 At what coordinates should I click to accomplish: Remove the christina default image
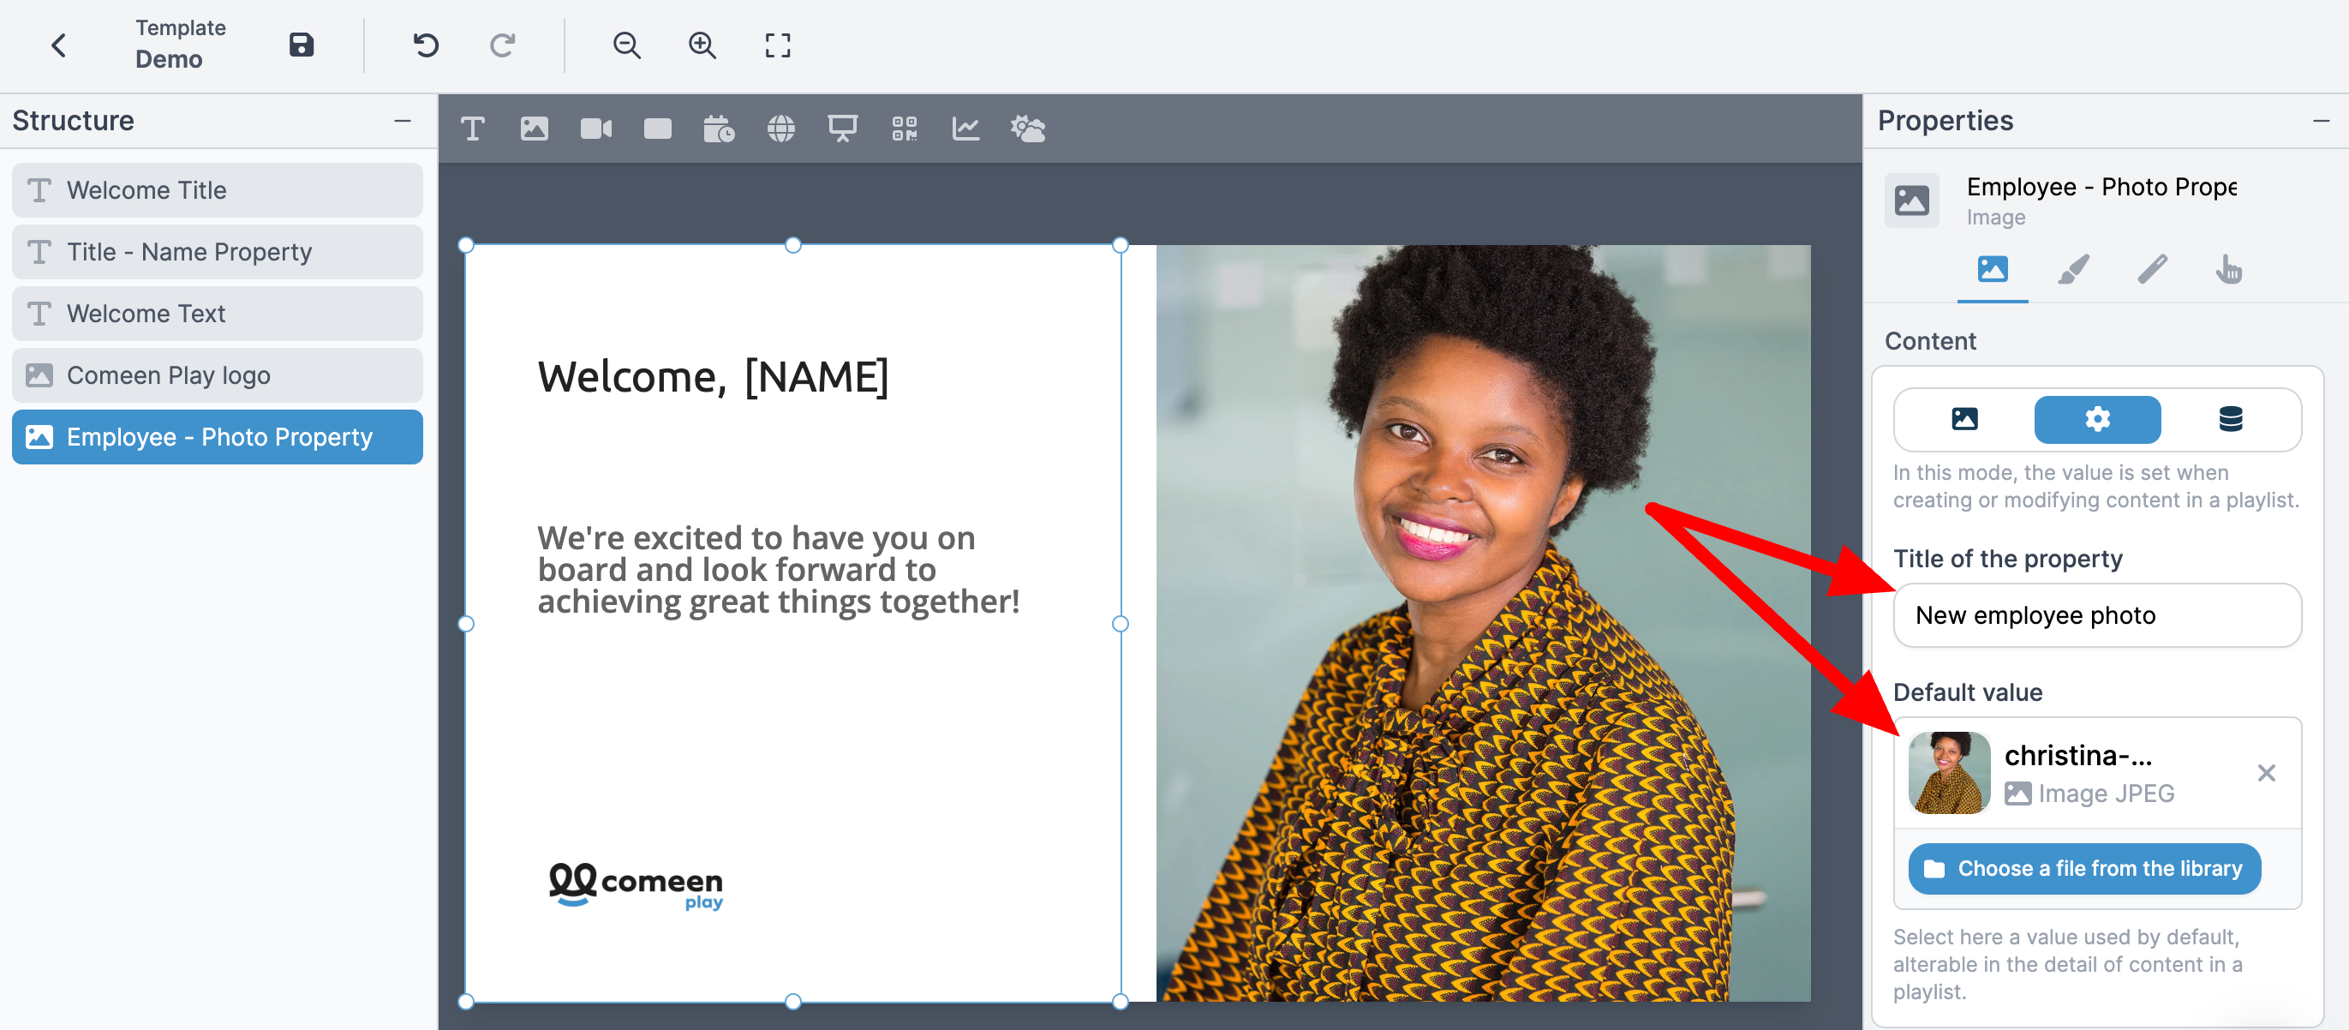2266,774
